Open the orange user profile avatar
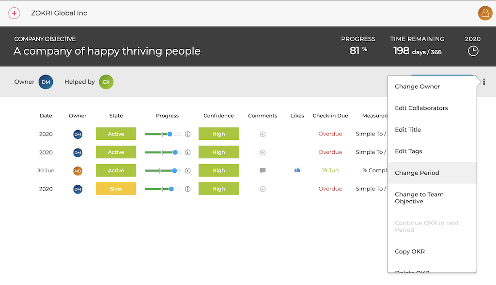Screen dimensions: 496x285 tap(485, 13)
